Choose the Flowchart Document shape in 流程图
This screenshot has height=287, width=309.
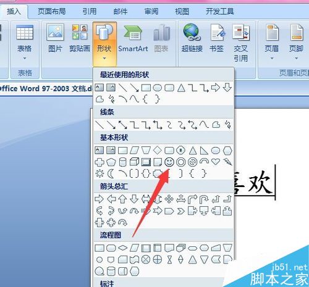coord(169,248)
